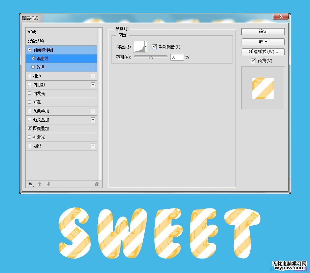Click the 确定 button to confirm
This screenshot has width=310, height=273.
click(262, 32)
